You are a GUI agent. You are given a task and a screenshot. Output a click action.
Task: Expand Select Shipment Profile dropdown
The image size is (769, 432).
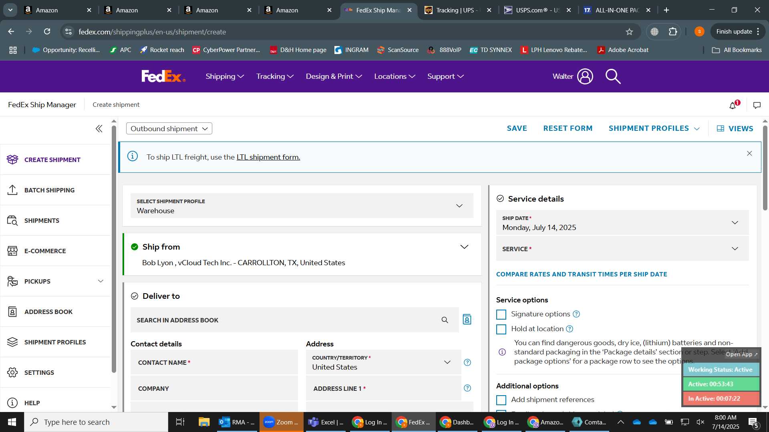pyautogui.click(x=302, y=206)
